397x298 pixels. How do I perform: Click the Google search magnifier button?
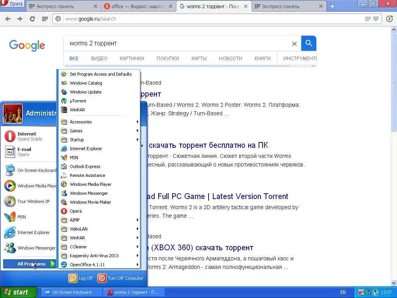point(308,43)
